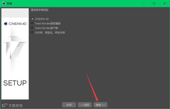Click the 17 version graphic in sidebar
The width and height of the screenshot is (170, 109).
(x=15, y=48)
